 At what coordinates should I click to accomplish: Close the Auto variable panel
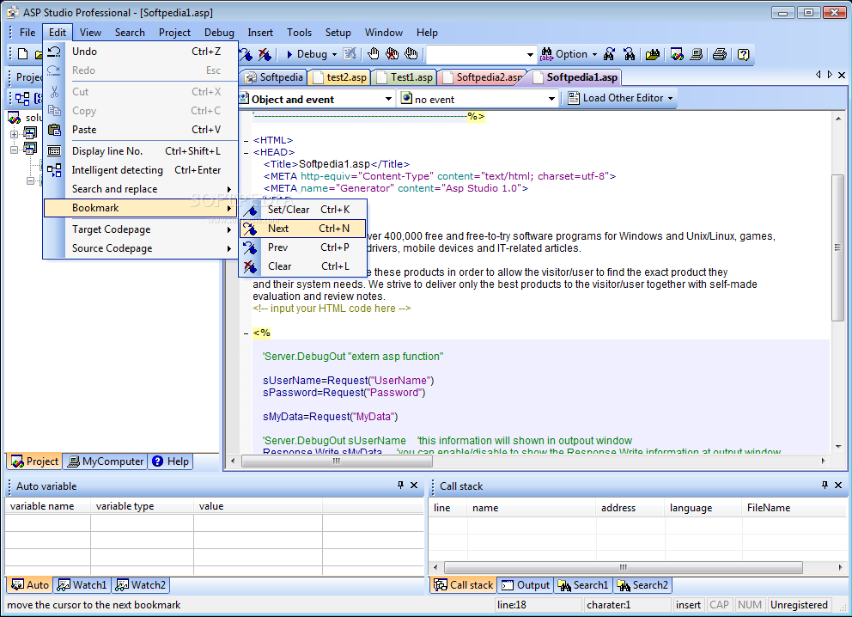(414, 485)
